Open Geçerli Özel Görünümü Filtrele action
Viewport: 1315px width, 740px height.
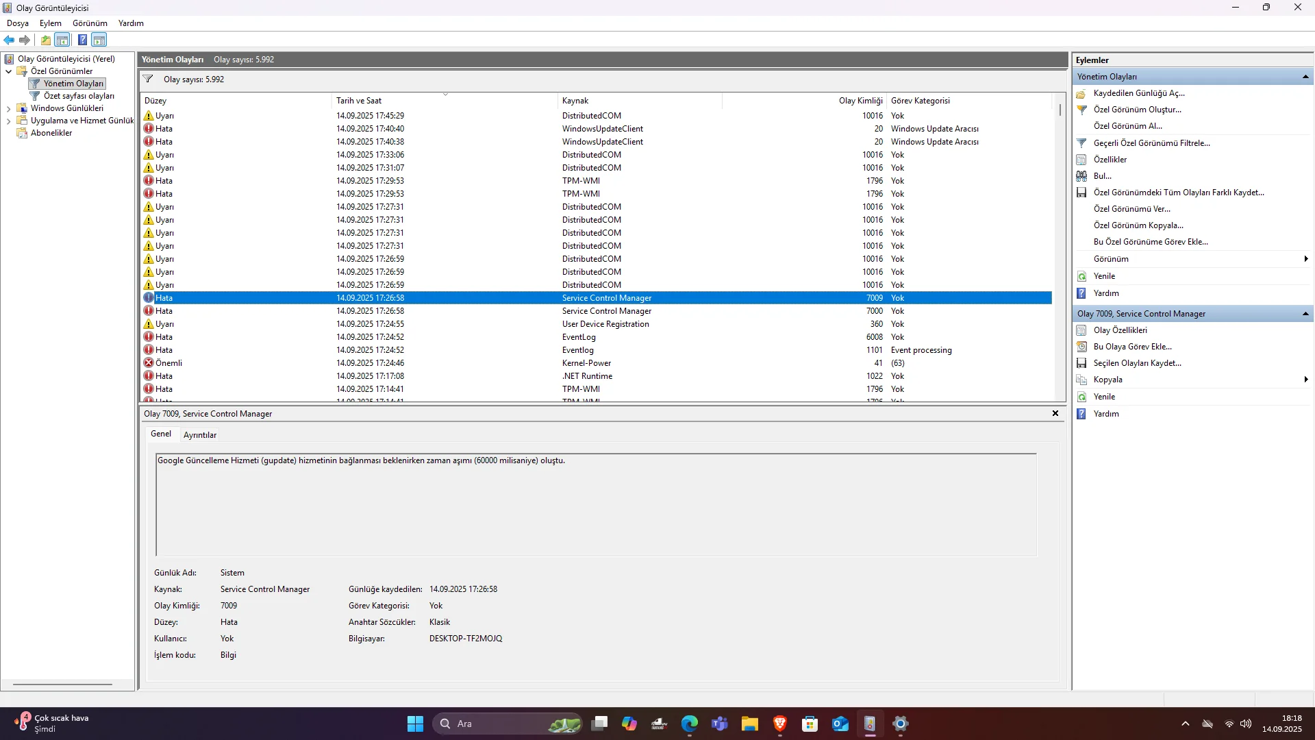[1151, 143]
